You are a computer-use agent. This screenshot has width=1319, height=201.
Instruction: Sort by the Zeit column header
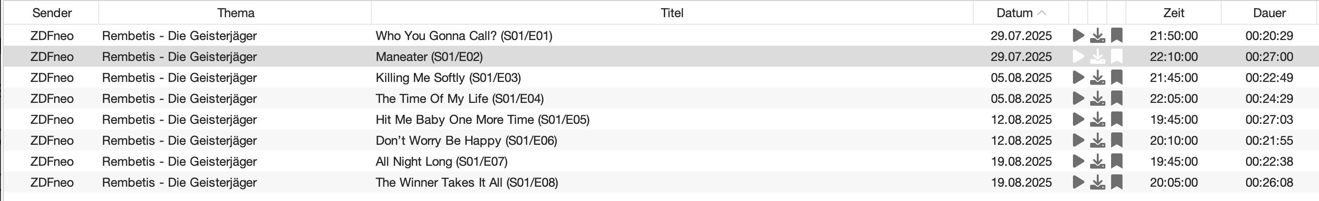pos(1174,13)
